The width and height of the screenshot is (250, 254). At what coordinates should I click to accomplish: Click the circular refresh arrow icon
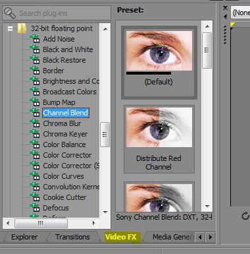point(245,216)
